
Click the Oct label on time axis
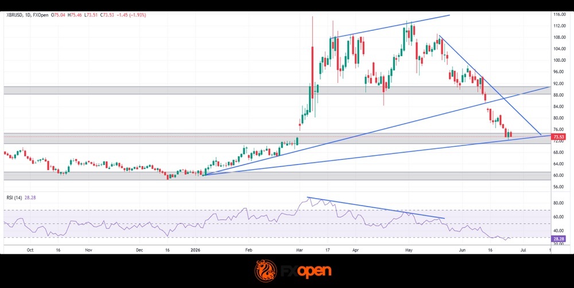30,250
